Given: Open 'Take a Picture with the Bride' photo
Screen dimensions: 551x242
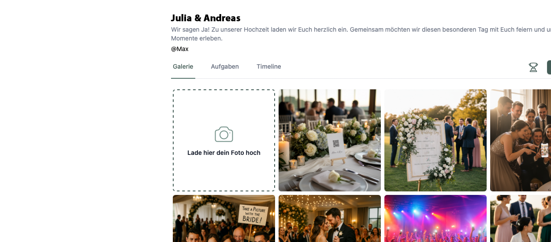Looking at the screenshot, I should point(224,218).
